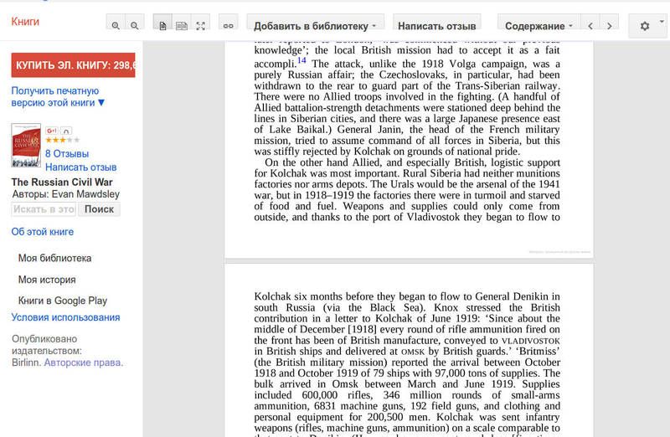The width and height of the screenshot is (670, 437).
Task: Enter full screen reading mode
Action: (x=201, y=26)
